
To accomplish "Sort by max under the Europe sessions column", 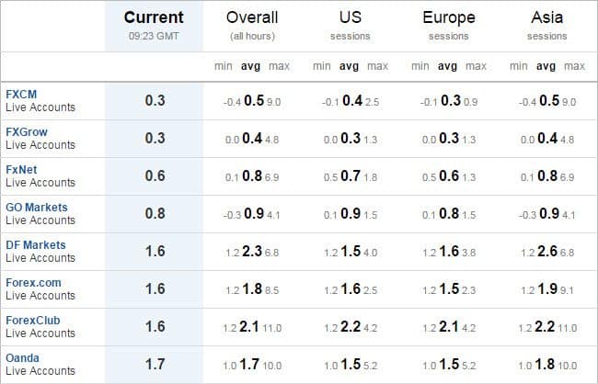I will click(x=476, y=66).
